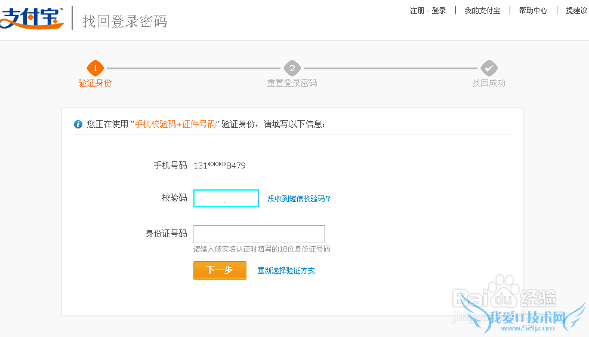Image resolution: width=589 pixels, height=337 pixels.
Task: Select 提建议 in top navigation
Action: click(576, 11)
